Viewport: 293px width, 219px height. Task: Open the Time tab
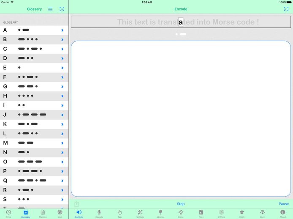click(x=8, y=214)
